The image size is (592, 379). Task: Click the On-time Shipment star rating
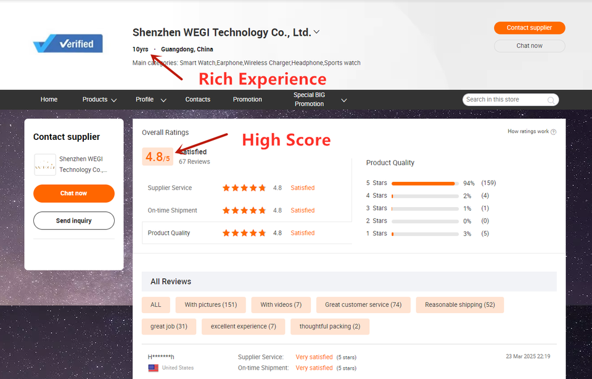[x=244, y=211]
